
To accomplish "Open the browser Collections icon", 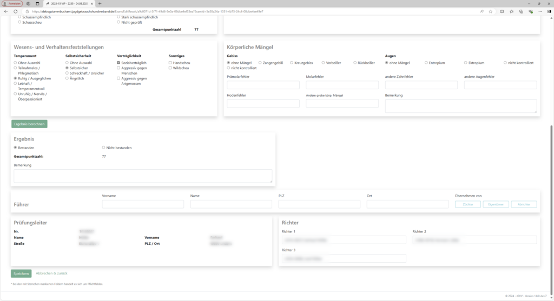I will tap(521, 11).
